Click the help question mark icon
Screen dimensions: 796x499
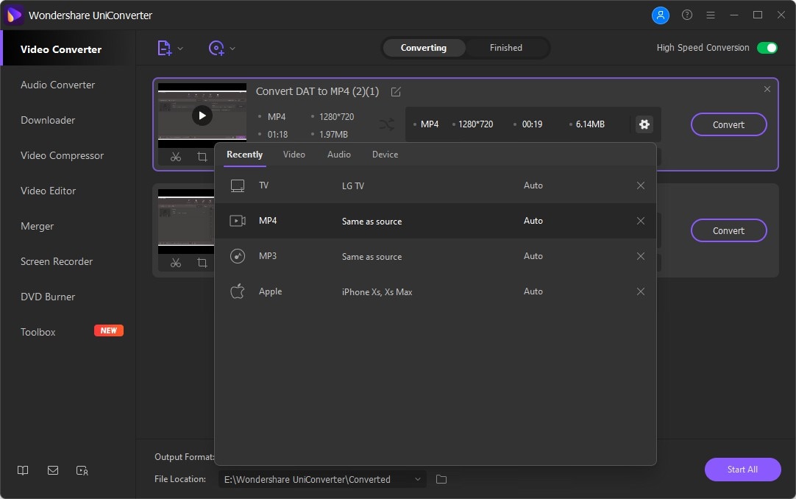point(687,15)
